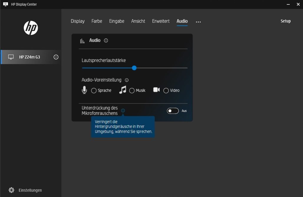Select the Sprache radio button

click(94, 91)
